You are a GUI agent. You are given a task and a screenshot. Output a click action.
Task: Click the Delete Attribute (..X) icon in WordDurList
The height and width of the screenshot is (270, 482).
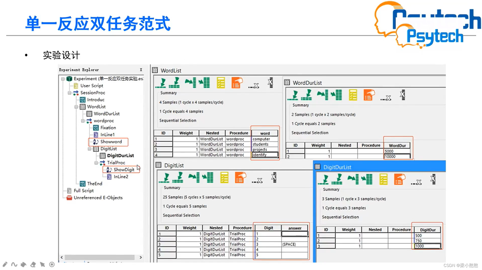pyautogui.click(x=385, y=98)
